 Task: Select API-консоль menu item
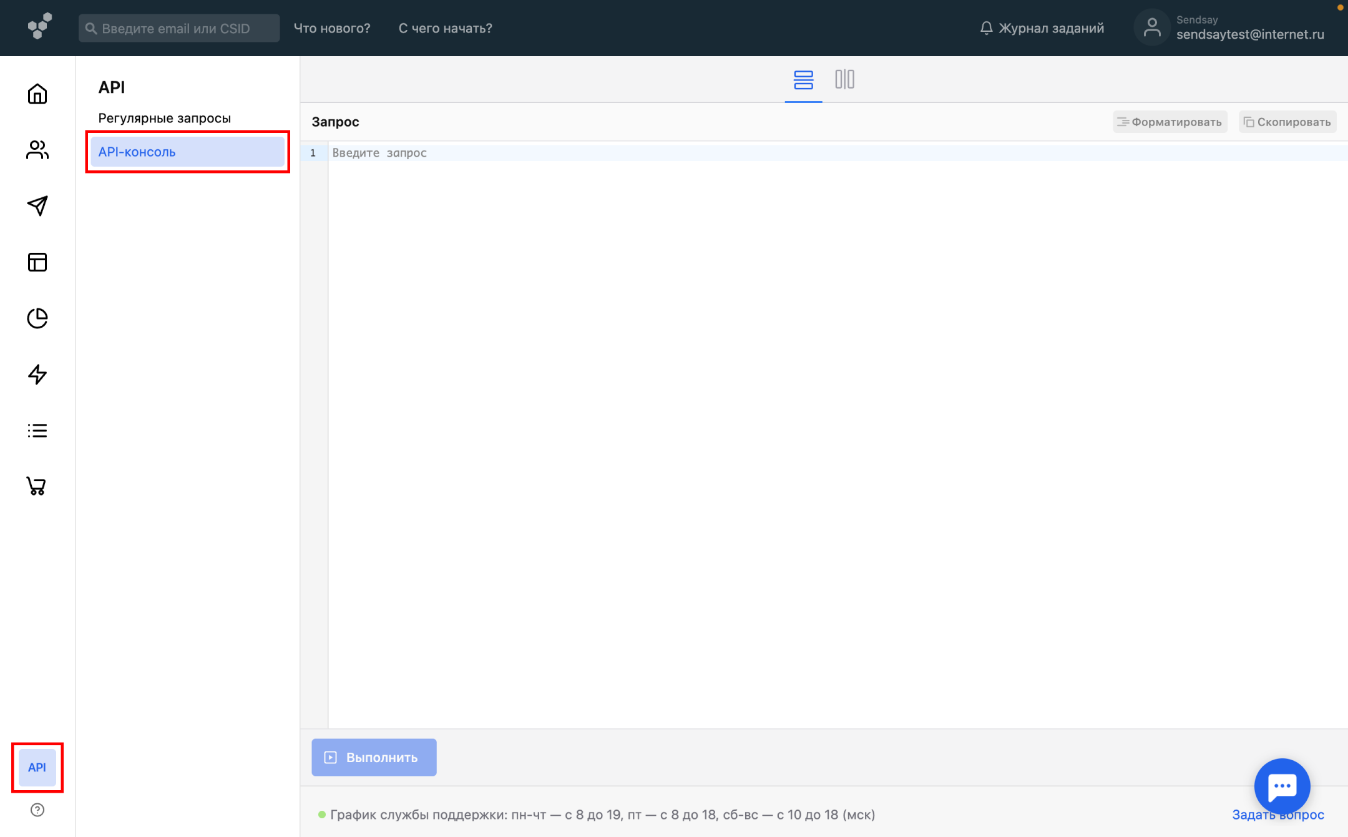pos(187,152)
